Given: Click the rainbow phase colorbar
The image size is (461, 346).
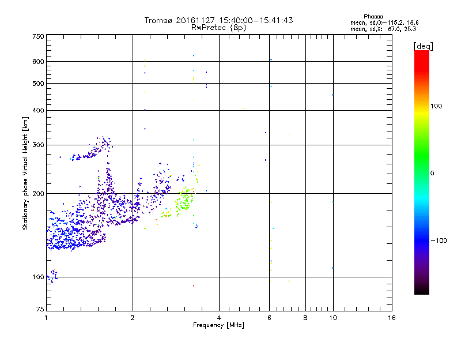Looking at the screenshot, I should (422, 172).
